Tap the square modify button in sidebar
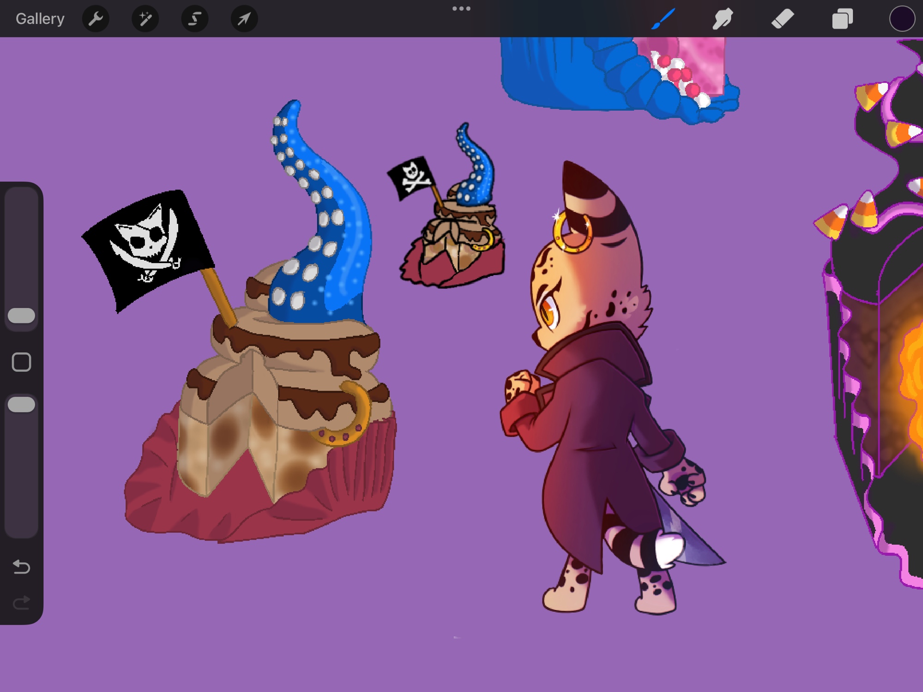923x692 pixels. pyautogui.click(x=22, y=362)
